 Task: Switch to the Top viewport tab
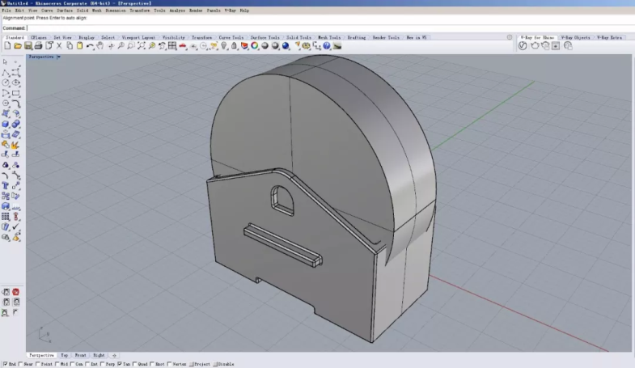coord(64,355)
